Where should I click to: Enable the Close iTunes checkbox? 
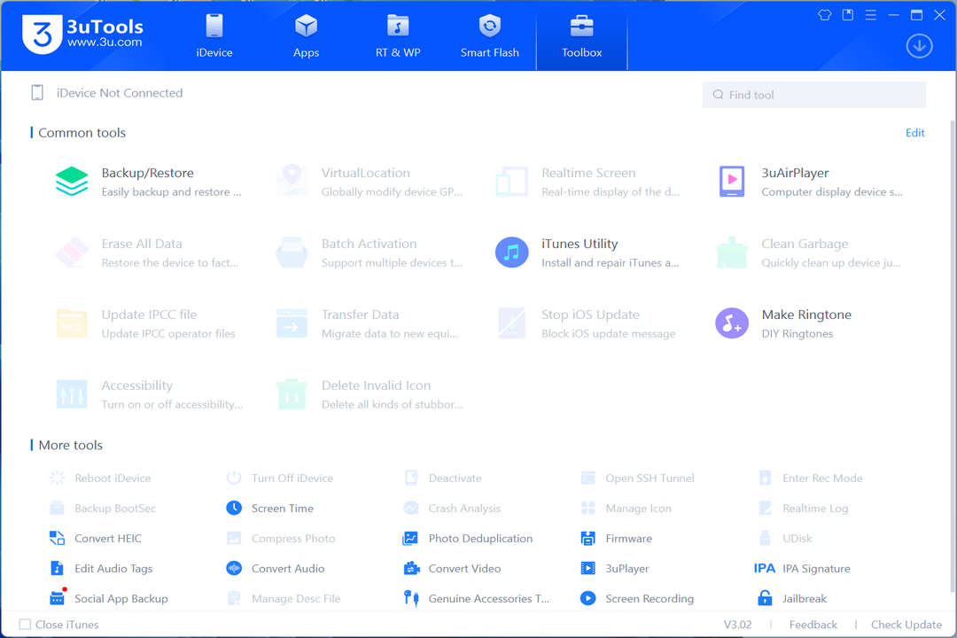pos(27,625)
